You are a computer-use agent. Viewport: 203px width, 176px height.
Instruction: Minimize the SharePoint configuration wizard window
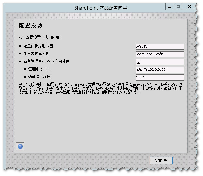coord(169,6)
